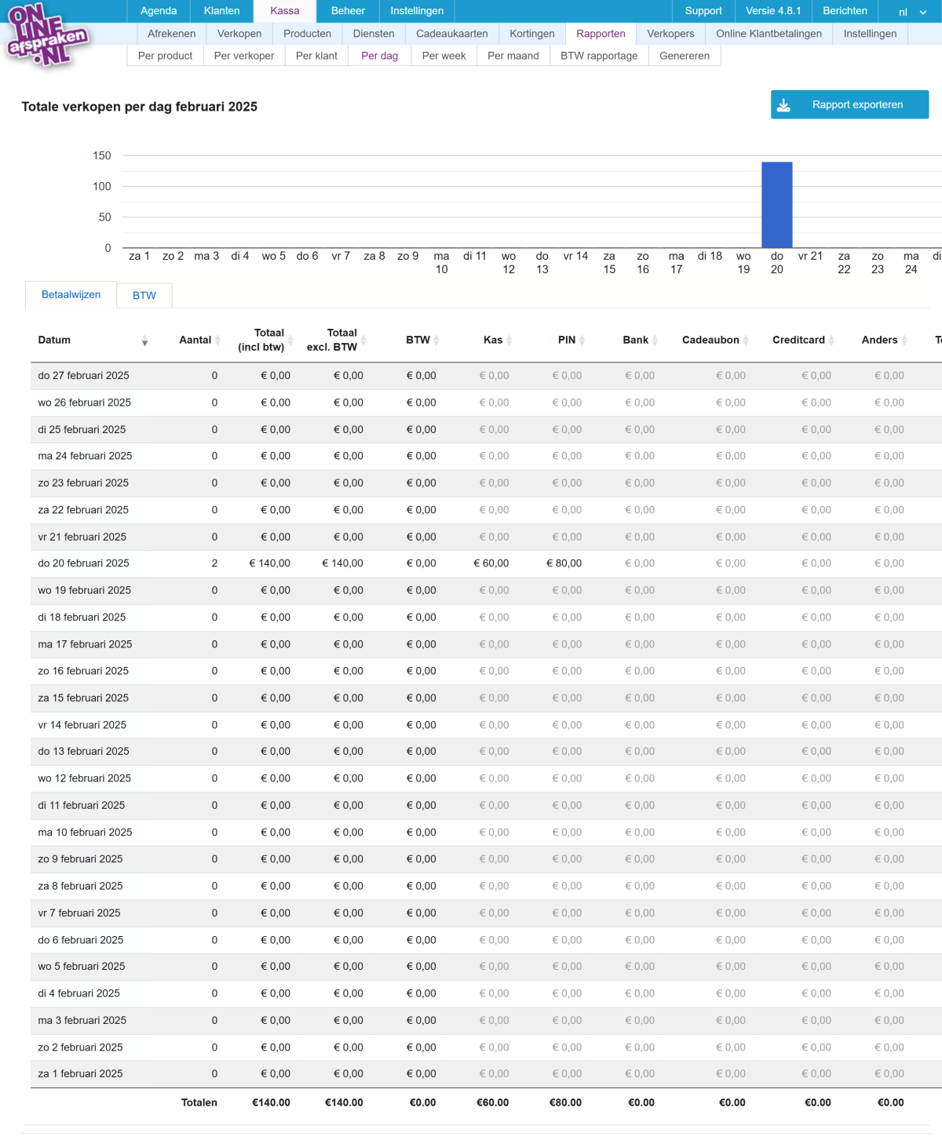Sort by Kas column sort icon
This screenshot has height=1144, width=942.
(509, 341)
